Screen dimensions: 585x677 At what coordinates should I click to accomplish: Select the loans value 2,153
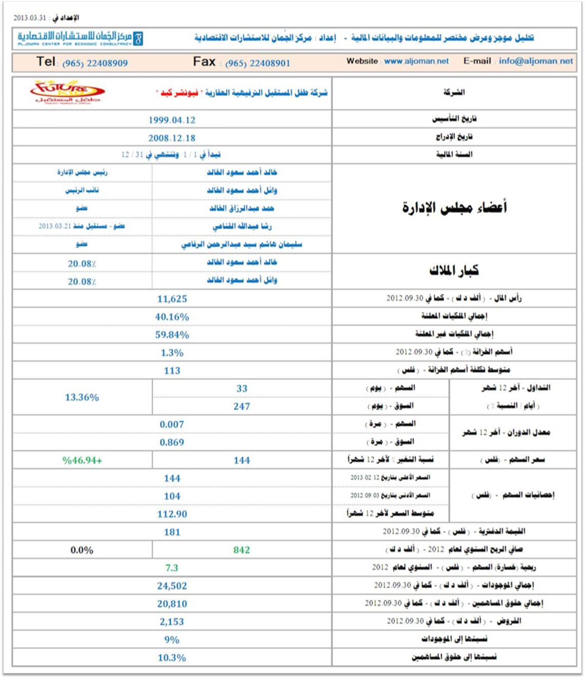[172, 622]
